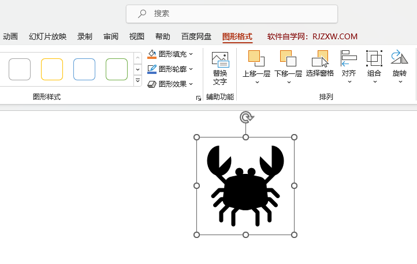The image size is (417, 264).
Task: Click the 对齐 align icon
Action: click(x=349, y=58)
